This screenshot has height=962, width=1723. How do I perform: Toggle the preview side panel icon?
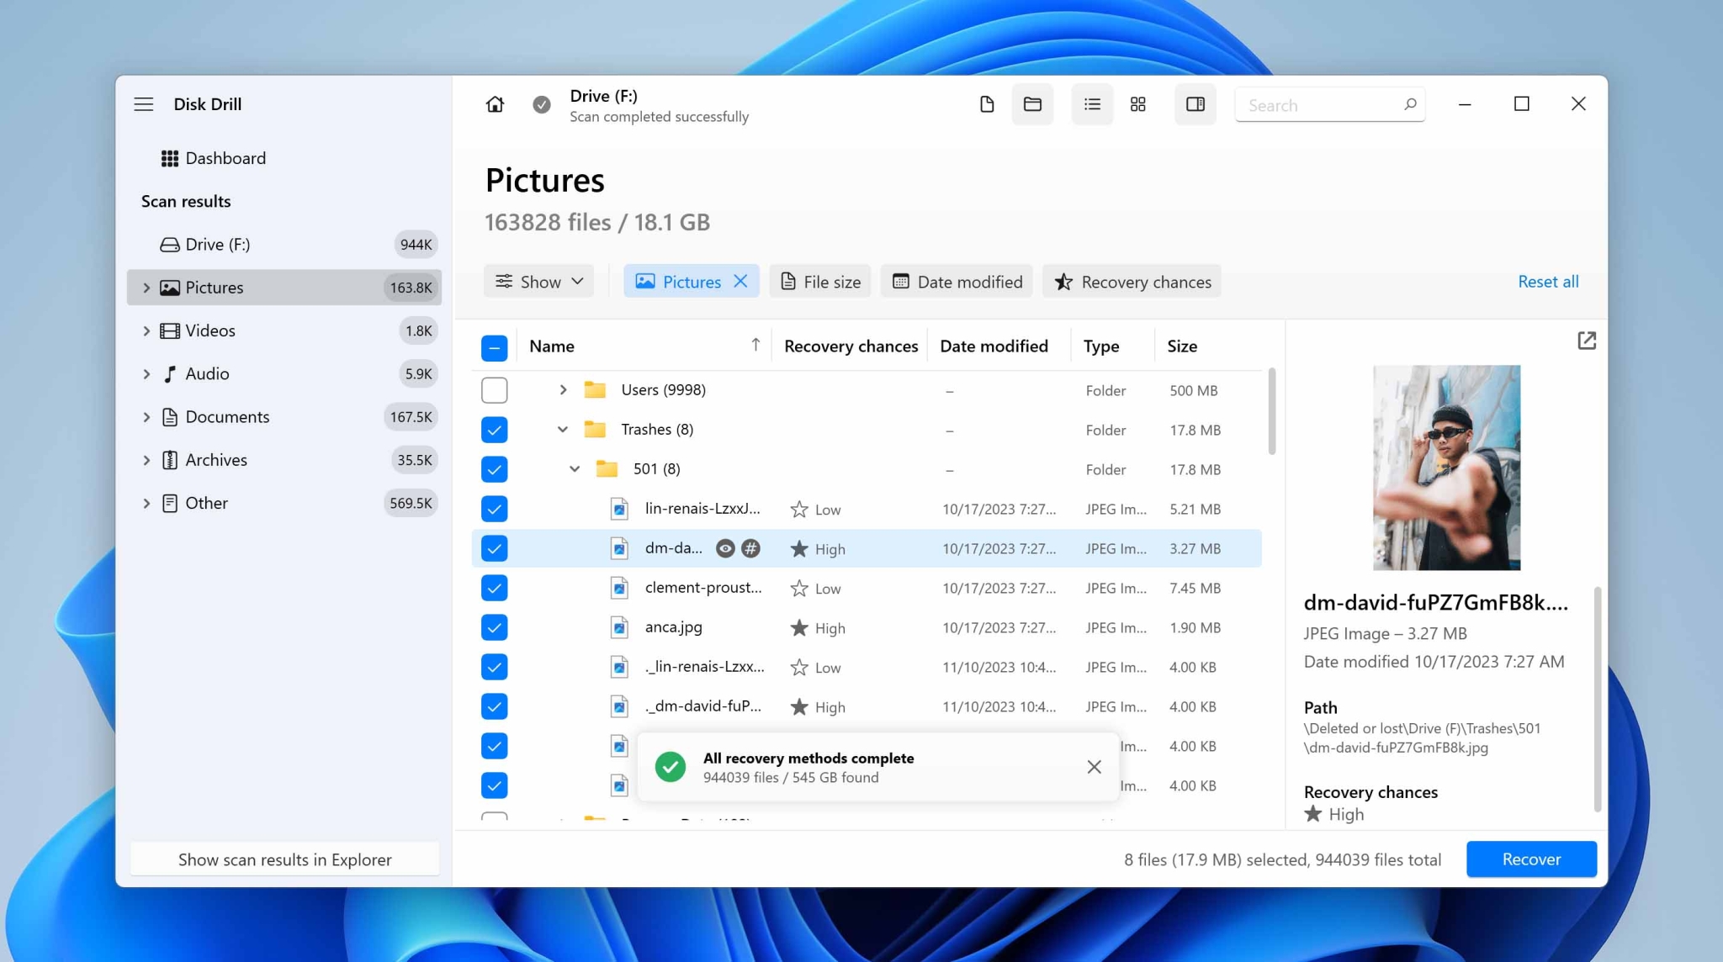[x=1195, y=104]
